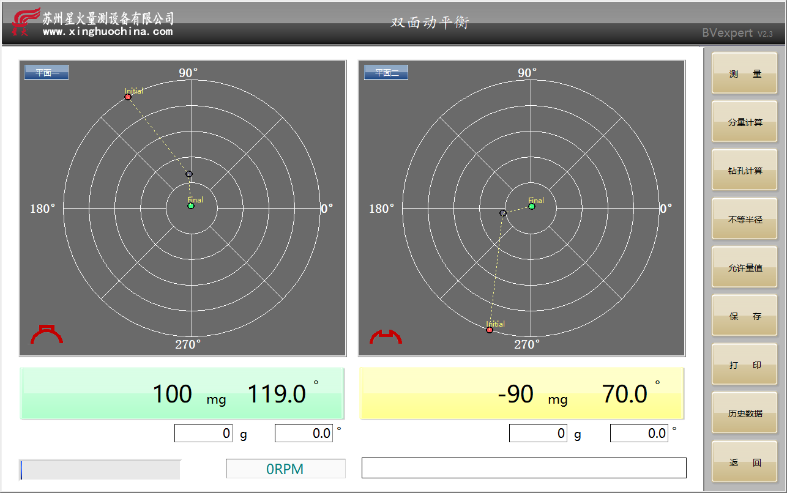Select the green Final point in plane two
Viewport: 787px width, 493px height.
coord(532,207)
